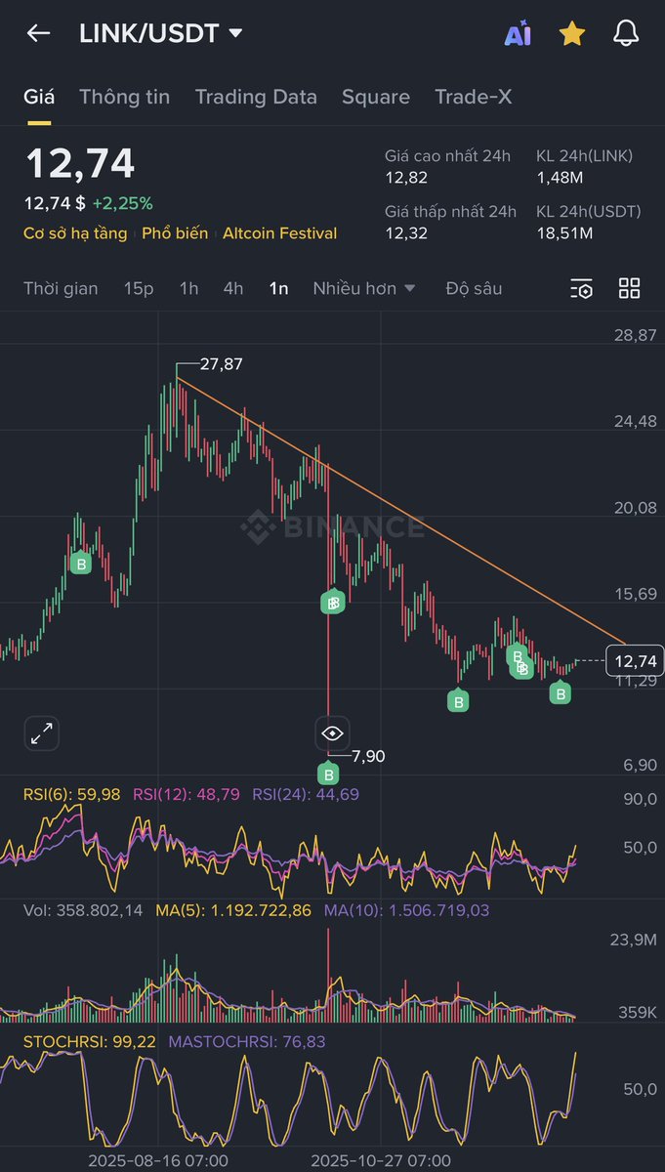Tap the MA(5) volume average label
Screen dimensions: 665x1172
233,910
